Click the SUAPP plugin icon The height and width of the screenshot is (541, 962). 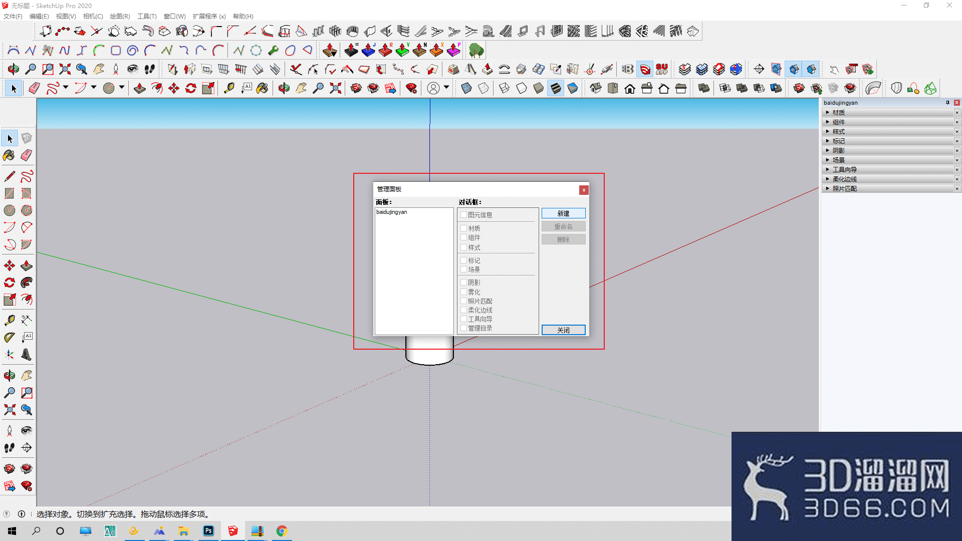662,69
